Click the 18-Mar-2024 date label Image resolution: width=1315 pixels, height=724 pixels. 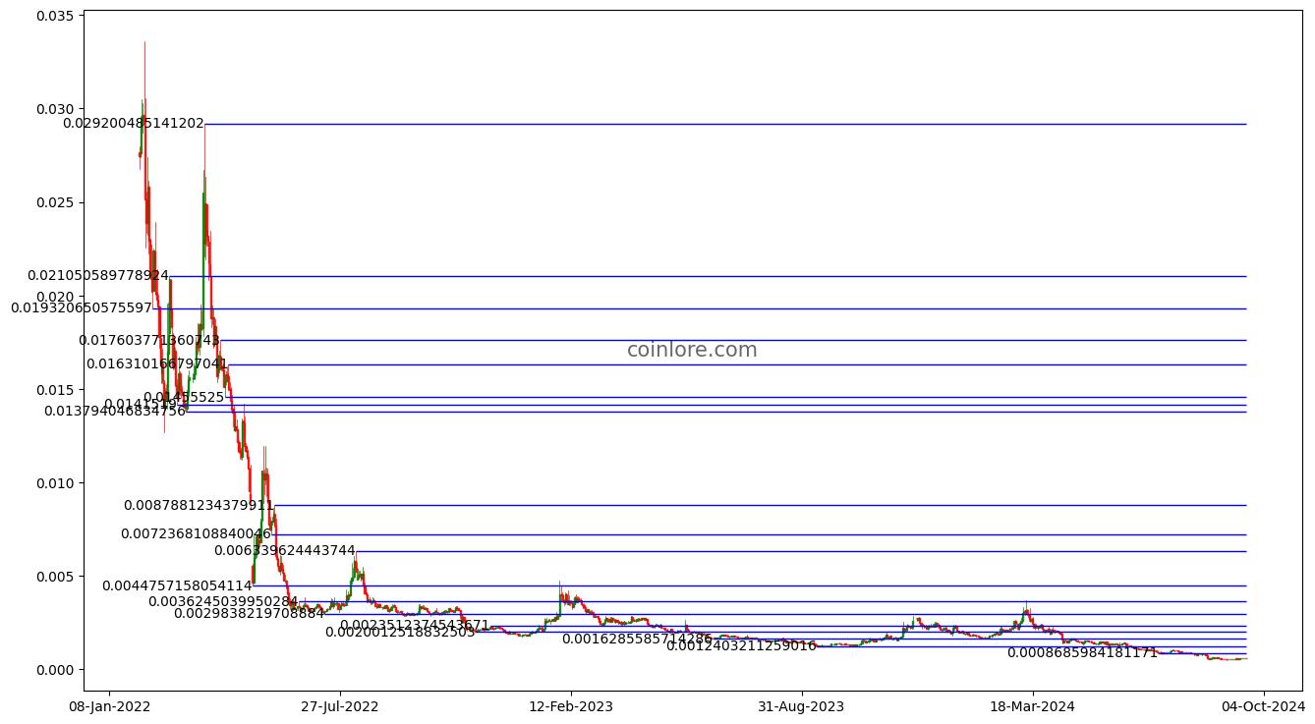tap(1033, 706)
